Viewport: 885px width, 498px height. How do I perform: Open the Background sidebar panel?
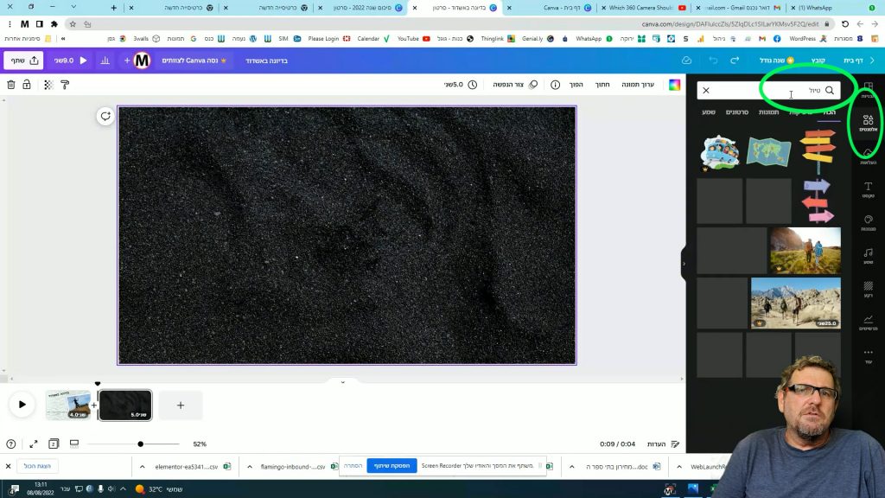pyautogui.click(x=868, y=289)
